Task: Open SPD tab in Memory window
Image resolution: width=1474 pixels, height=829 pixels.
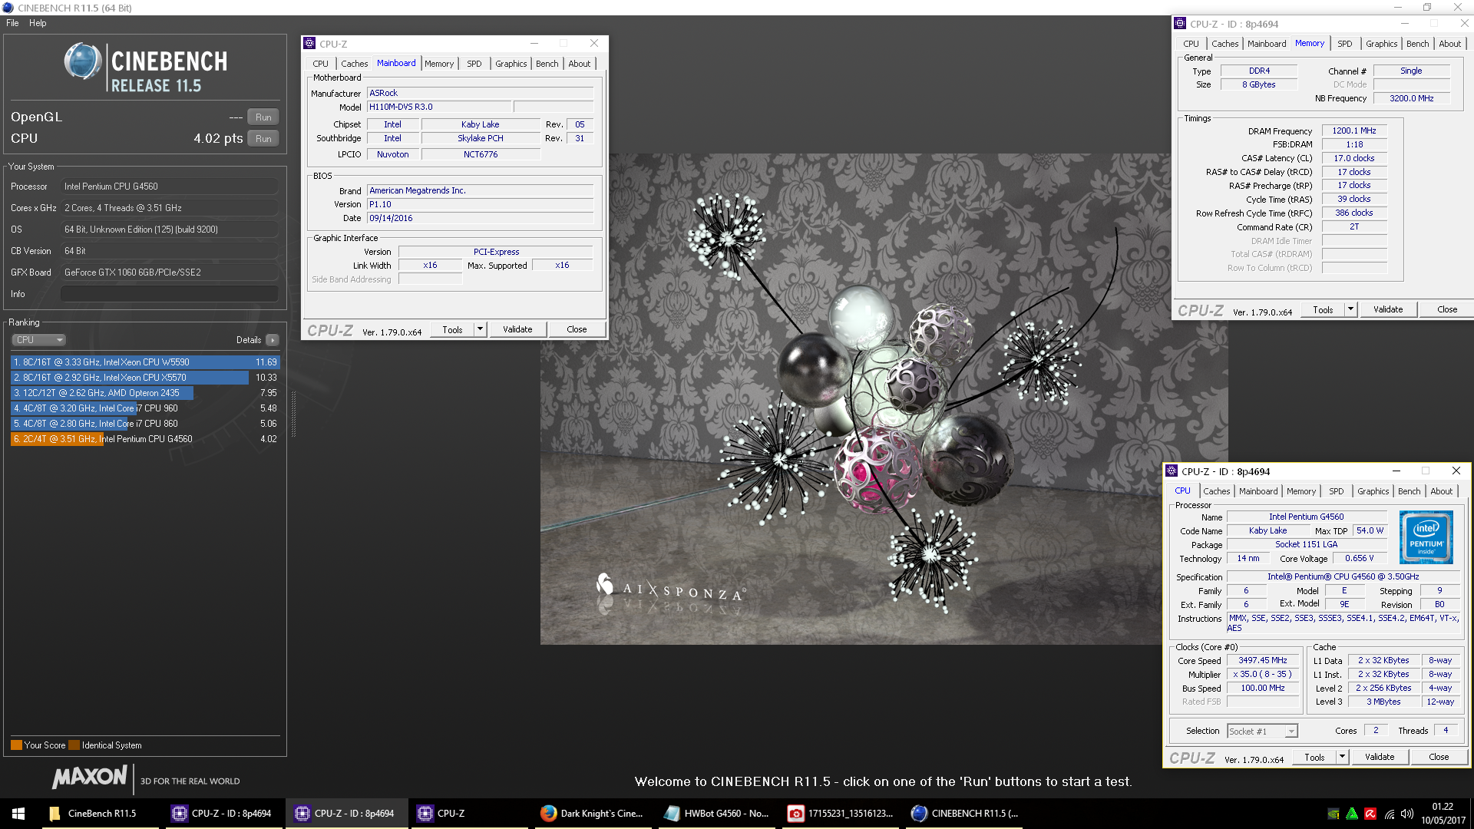Action: point(1345,44)
